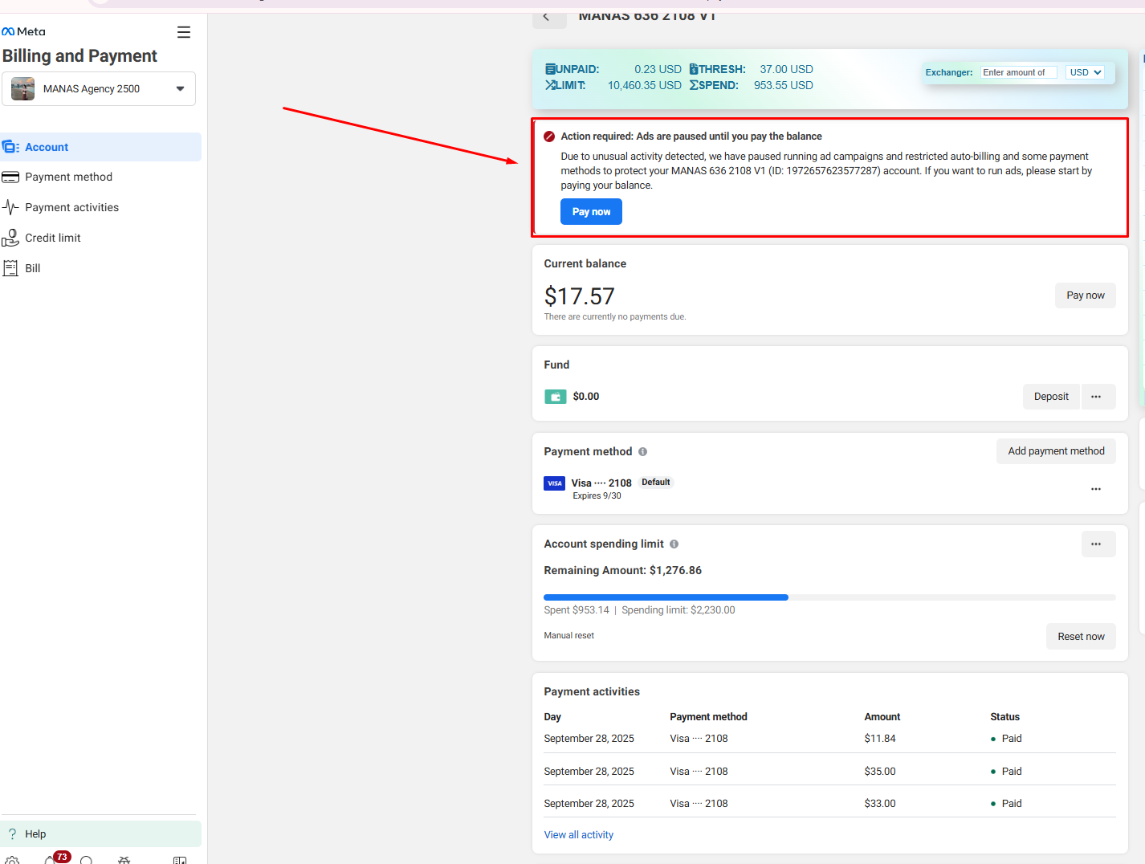Select the $11.84 amount cell
Image resolution: width=1145 pixels, height=864 pixels.
point(880,739)
